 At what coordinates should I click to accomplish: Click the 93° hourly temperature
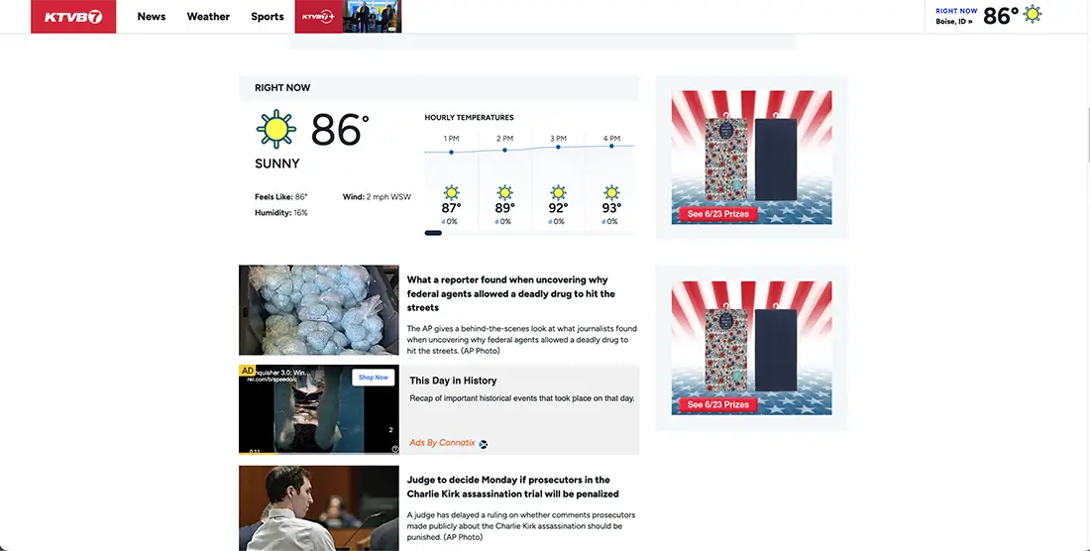[611, 208]
